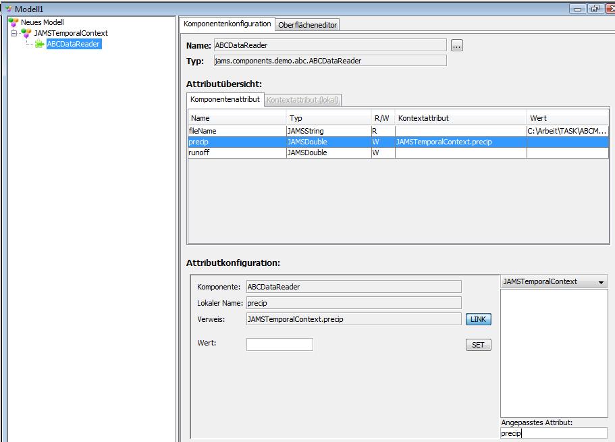
Task: Click the ABCDataReader component icon
Action: (39, 45)
